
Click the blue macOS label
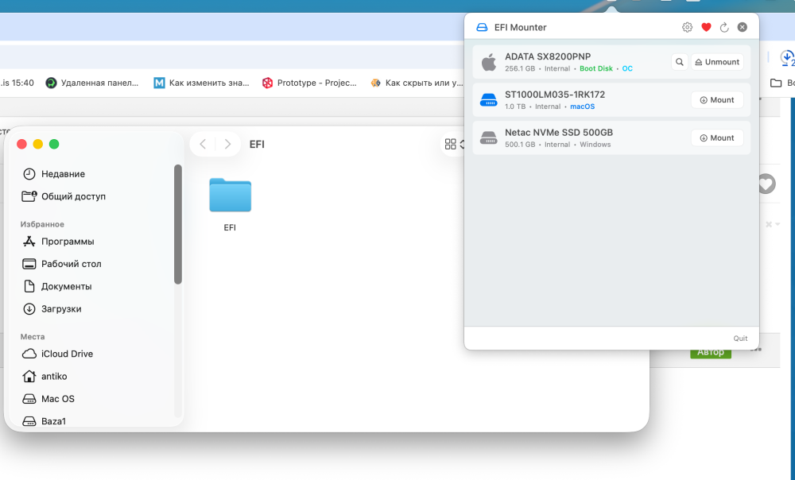[582, 106]
